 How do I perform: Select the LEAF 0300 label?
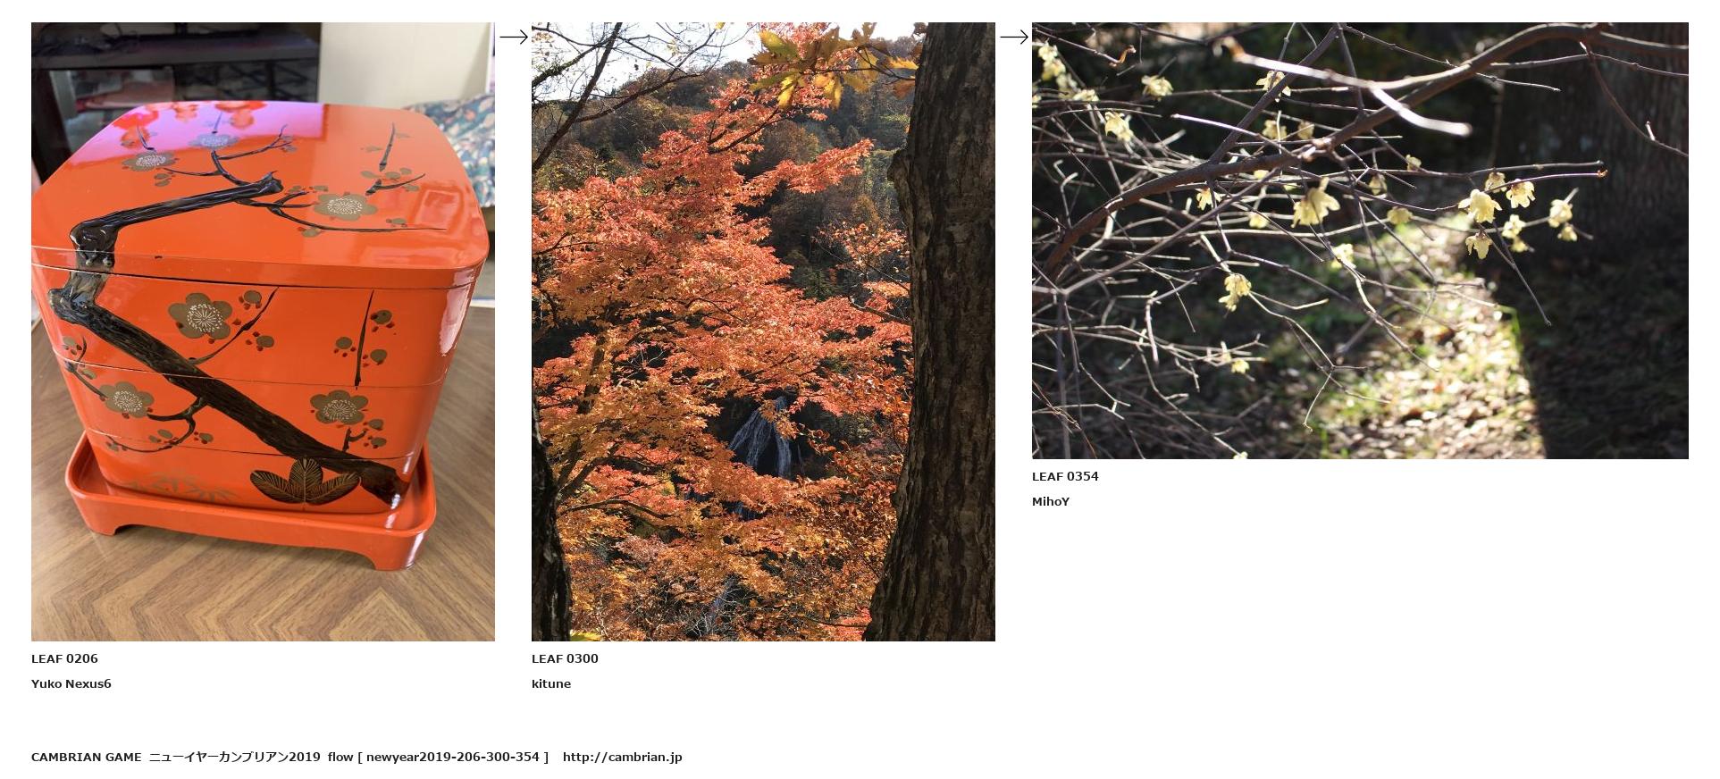565,658
